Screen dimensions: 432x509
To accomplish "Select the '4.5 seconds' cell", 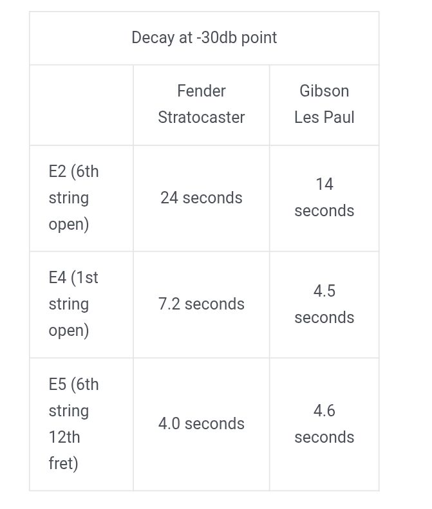I will pos(324,304).
